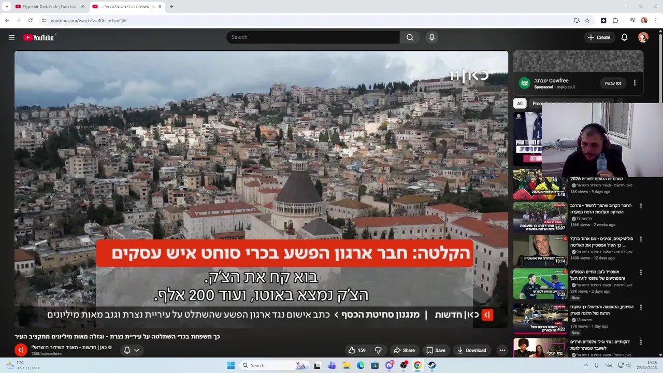Select the All filter chip
663x373 pixels.
pos(520,104)
